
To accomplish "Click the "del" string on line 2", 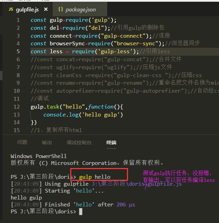I will tap(96, 28).
